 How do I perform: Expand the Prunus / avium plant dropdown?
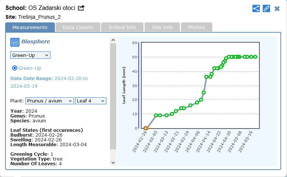[49, 101]
